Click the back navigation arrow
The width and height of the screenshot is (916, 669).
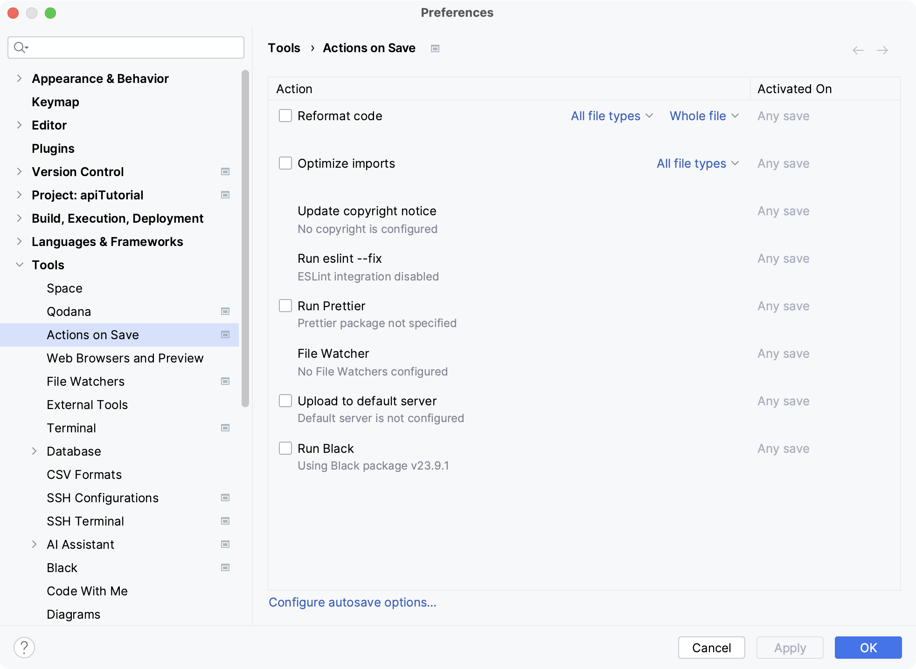tap(858, 50)
